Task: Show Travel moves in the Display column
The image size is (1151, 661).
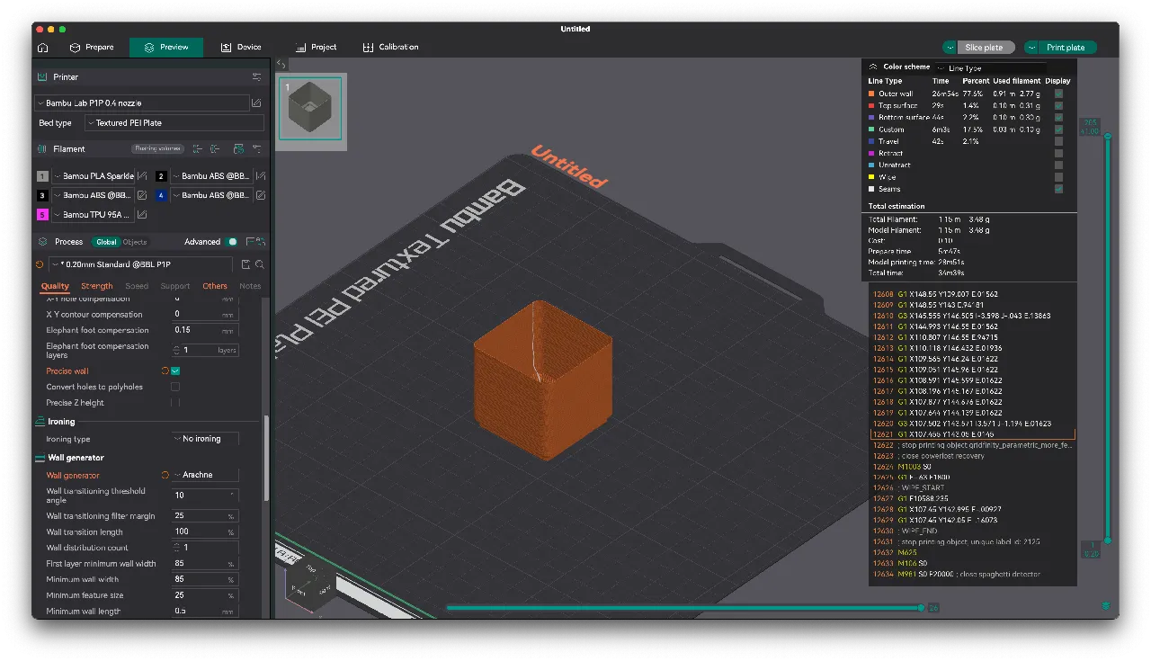Action: [1059, 141]
